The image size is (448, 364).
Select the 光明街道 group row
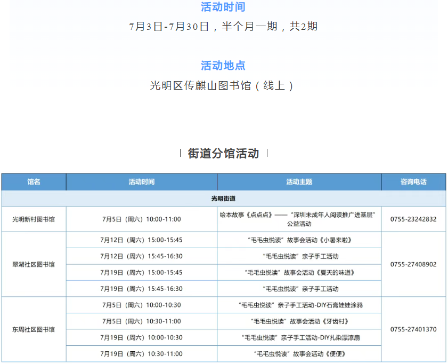coord(223,199)
